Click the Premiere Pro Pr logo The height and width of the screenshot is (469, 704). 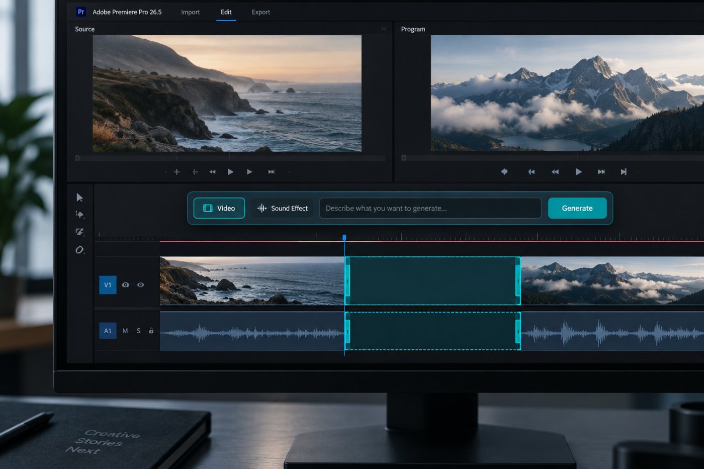tap(81, 12)
